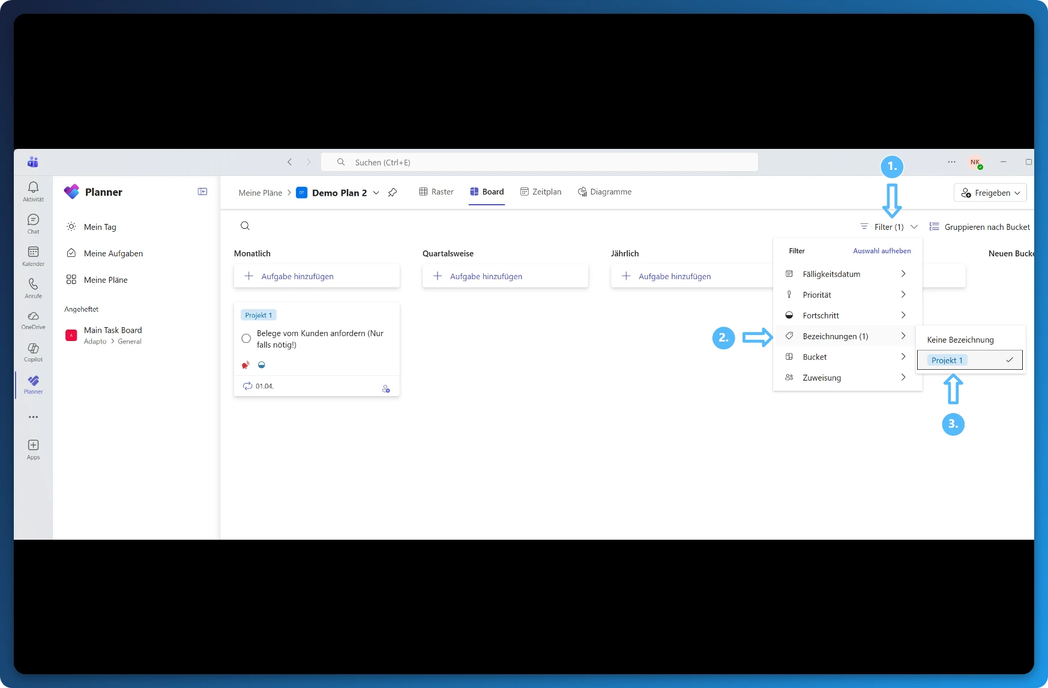Click the recurrence icon next to 01.04.
Image resolution: width=1048 pixels, height=688 pixels.
247,386
